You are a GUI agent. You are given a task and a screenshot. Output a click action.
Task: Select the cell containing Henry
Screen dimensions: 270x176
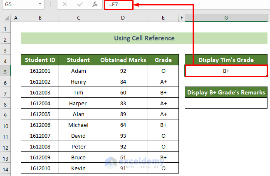[78, 82]
